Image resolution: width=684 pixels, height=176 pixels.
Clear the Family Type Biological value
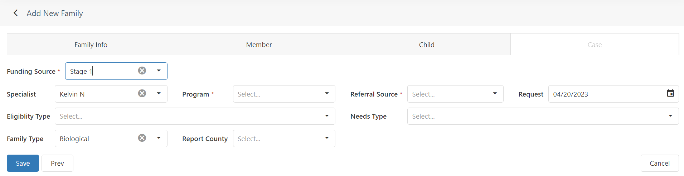[x=142, y=138]
